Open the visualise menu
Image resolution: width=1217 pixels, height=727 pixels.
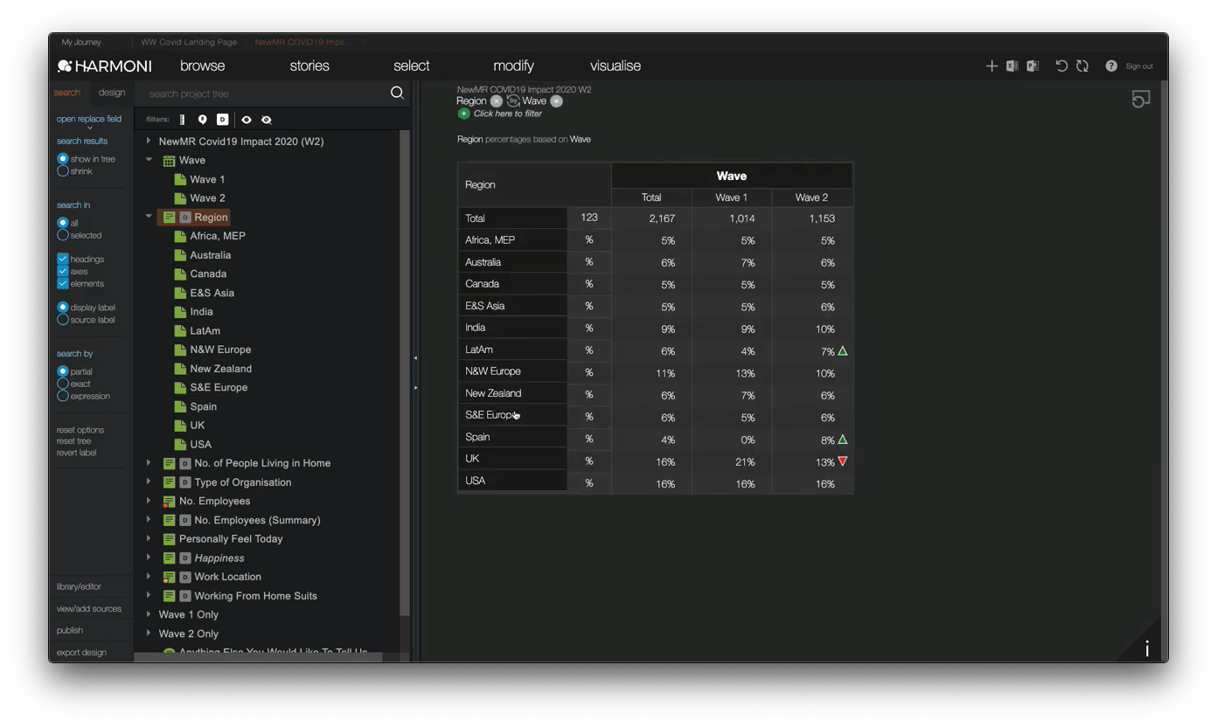615,66
